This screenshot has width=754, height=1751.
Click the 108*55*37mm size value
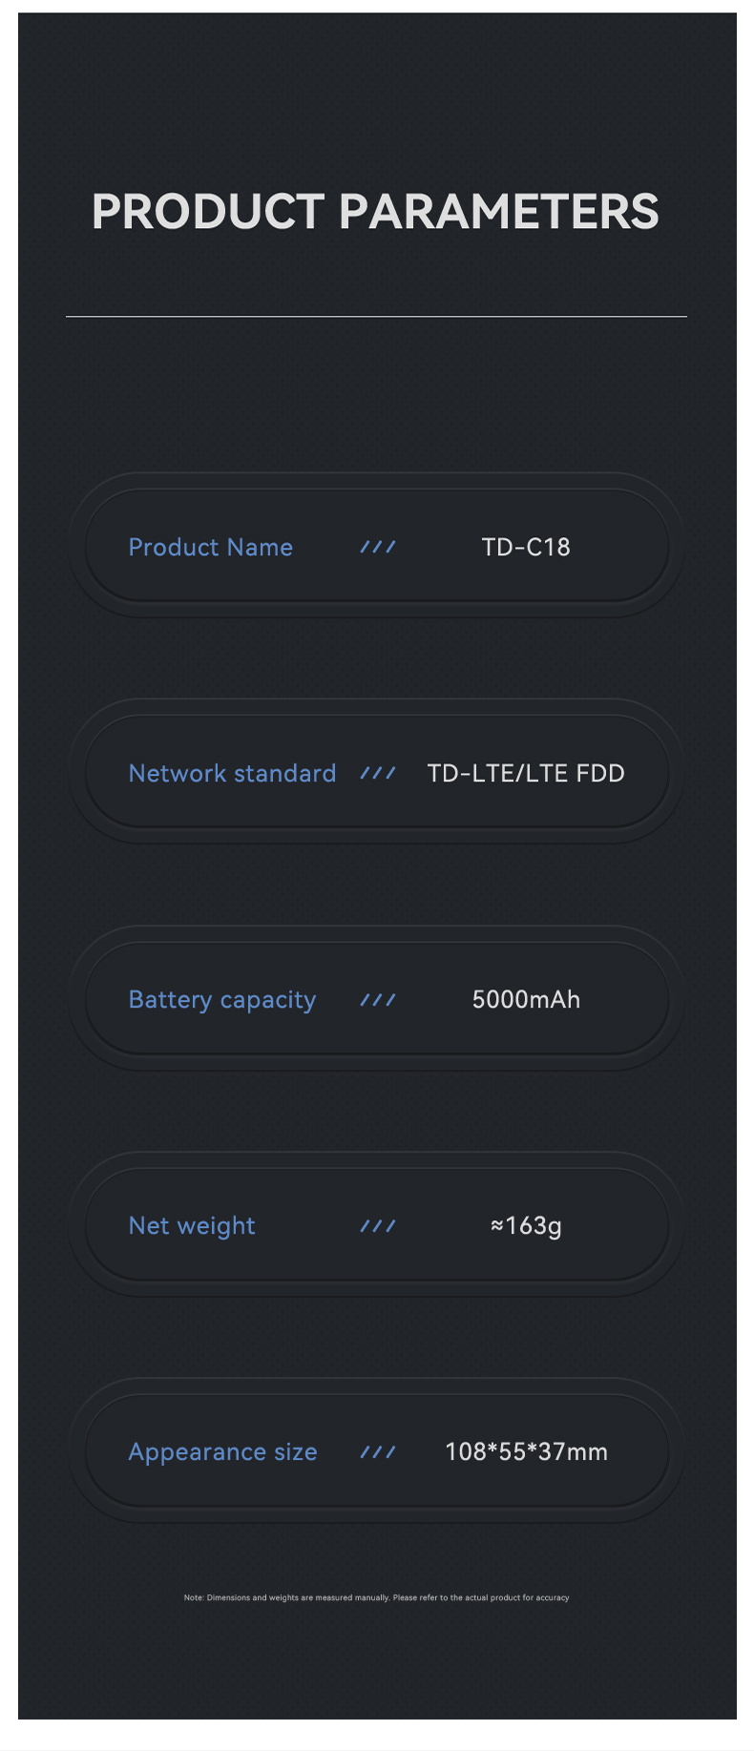point(526,1452)
